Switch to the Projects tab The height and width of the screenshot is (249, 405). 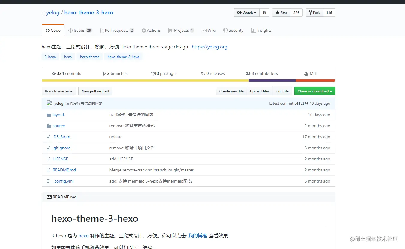click(x=181, y=30)
